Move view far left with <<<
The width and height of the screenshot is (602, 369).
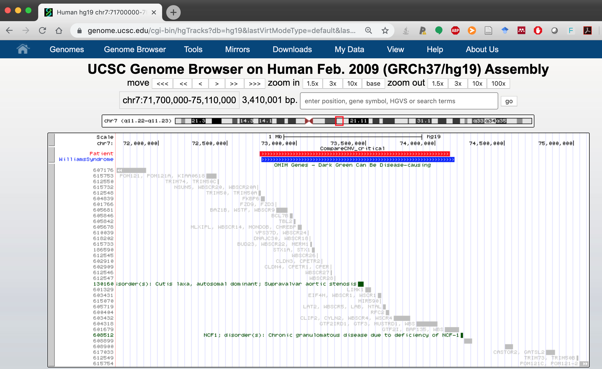pyautogui.click(x=162, y=84)
